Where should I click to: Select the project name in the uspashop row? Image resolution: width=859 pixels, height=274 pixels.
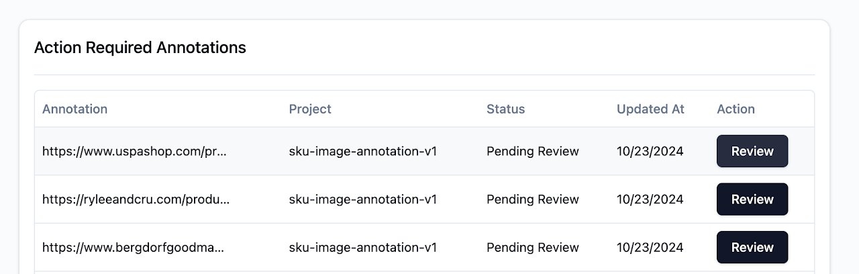point(362,151)
